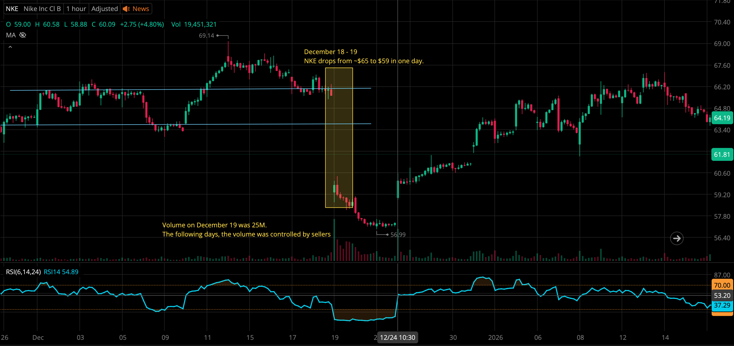Click the scroll-to-latest arrow circle button
734x346 pixels.
click(x=676, y=238)
